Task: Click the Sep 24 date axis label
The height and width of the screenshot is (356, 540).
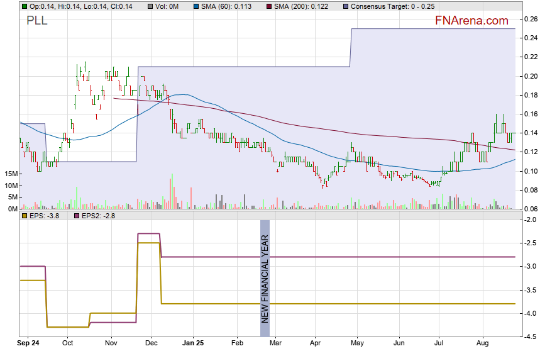Action: pyautogui.click(x=28, y=343)
